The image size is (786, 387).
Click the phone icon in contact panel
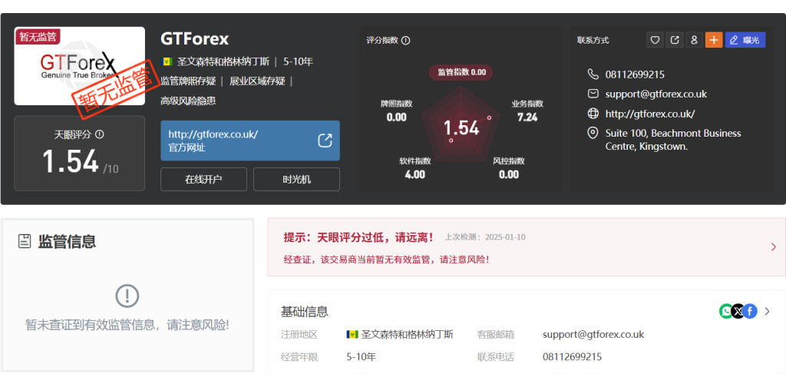click(x=593, y=74)
